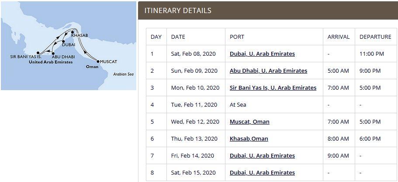Click the DATE column header
The image size is (398, 182).
tap(178, 37)
